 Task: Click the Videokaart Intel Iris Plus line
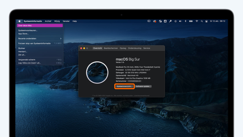133,78
